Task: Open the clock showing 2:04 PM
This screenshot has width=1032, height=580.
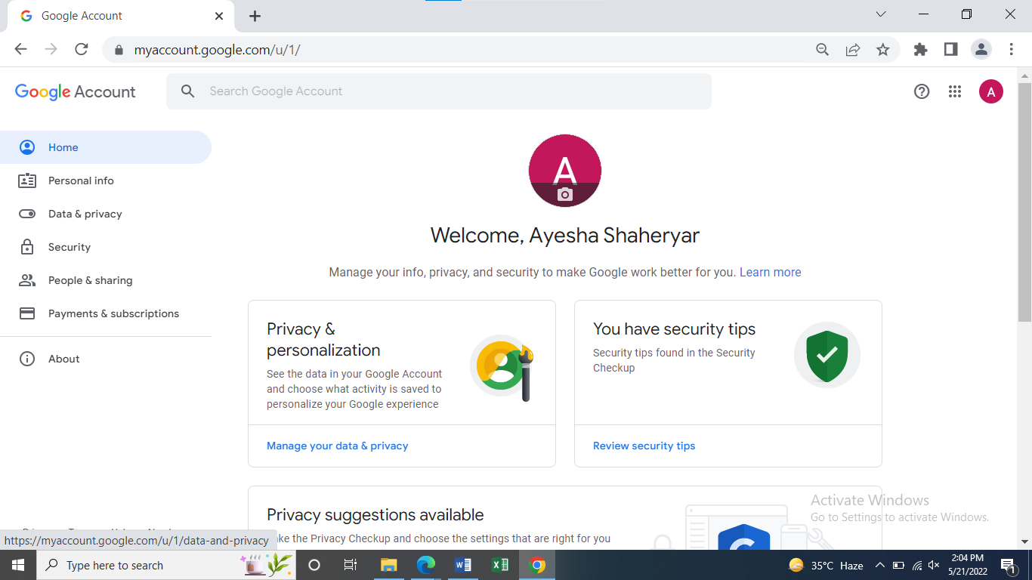Action: pyautogui.click(x=968, y=565)
